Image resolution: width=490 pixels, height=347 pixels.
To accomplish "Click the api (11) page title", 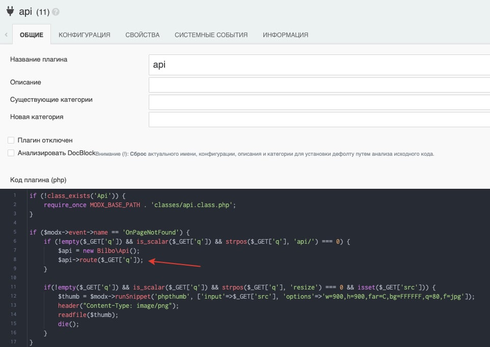I will [x=34, y=12].
